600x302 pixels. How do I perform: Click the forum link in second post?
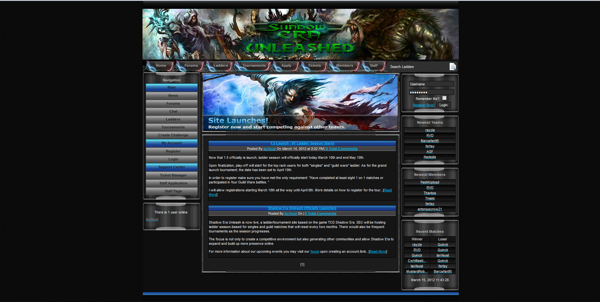pyautogui.click(x=315, y=252)
